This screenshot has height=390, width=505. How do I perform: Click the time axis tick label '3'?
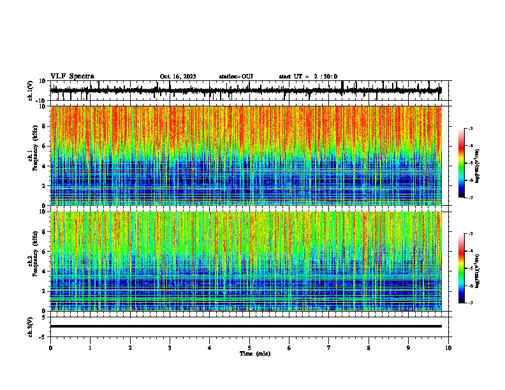[170, 348]
